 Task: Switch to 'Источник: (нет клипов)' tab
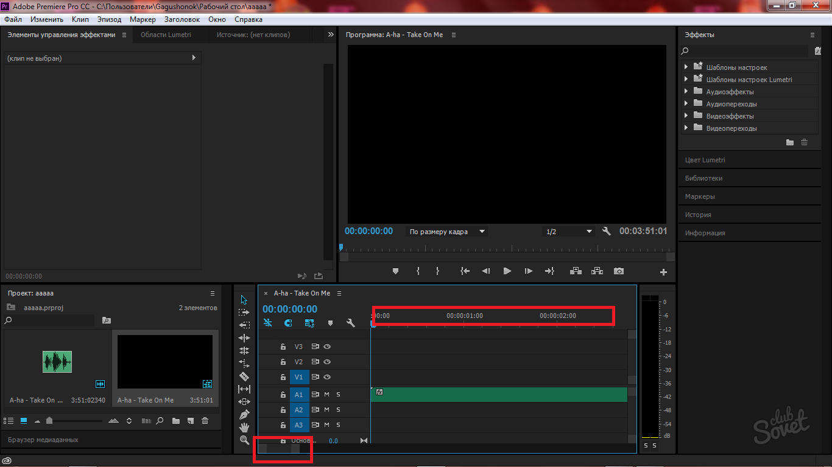pyautogui.click(x=253, y=35)
